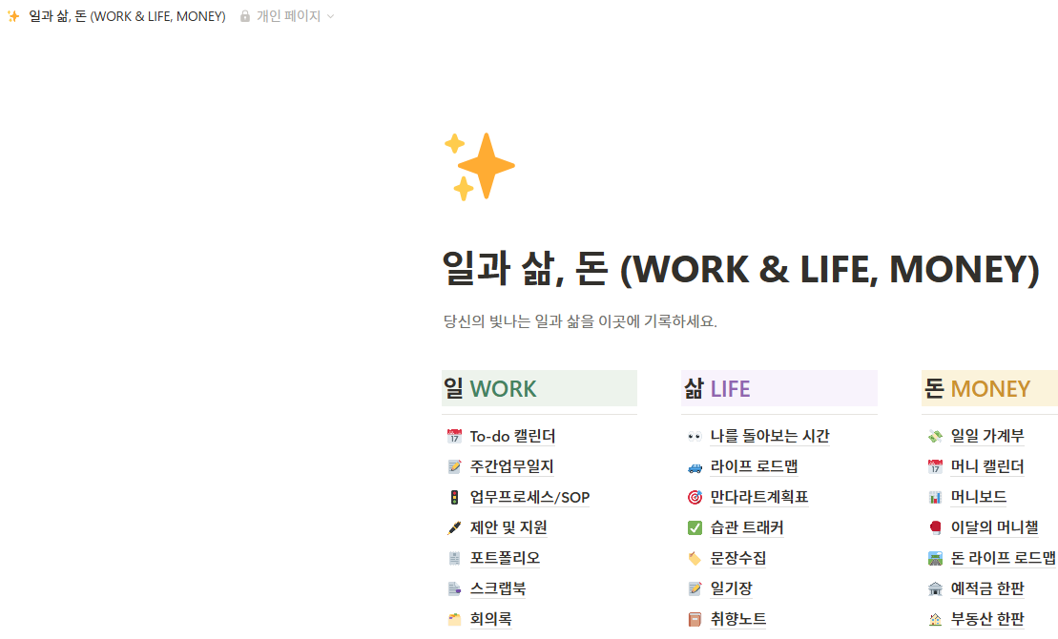1058x639 pixels.
Task: Click the 삶 LIFE section heading
Action: [x=779, y=389]
